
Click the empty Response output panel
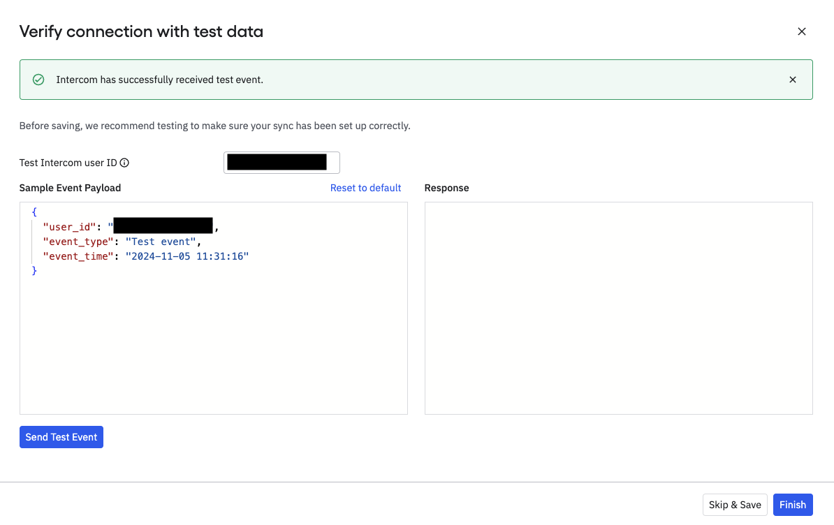(618, 308)
